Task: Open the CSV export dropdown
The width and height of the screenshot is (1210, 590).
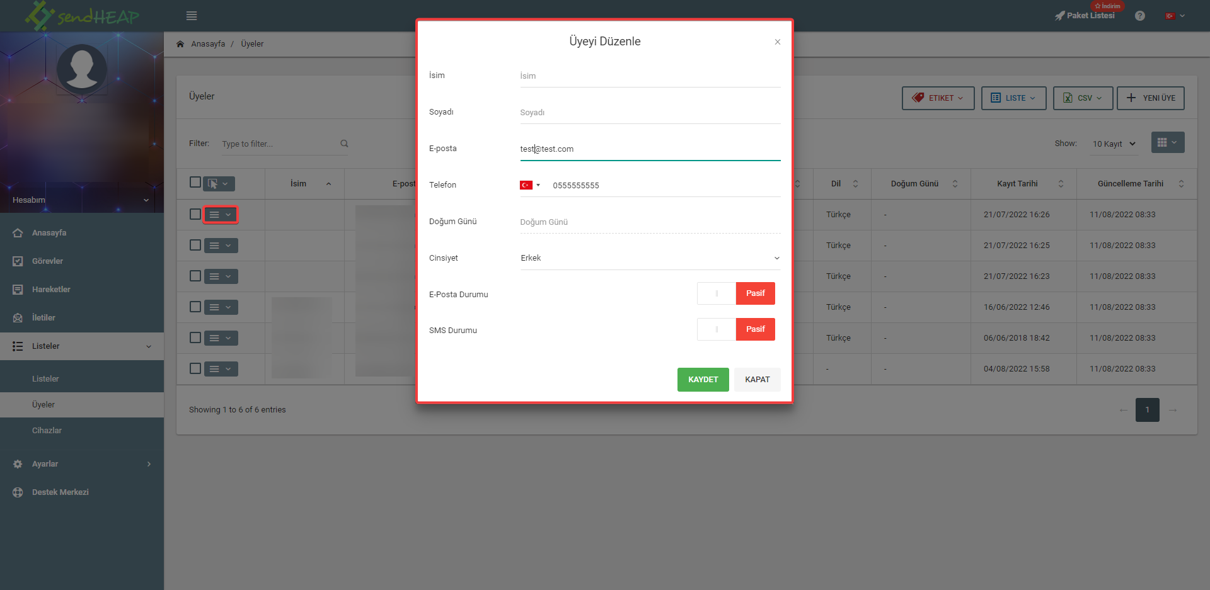Action: pyautogui.click(x=1083, y=98)
